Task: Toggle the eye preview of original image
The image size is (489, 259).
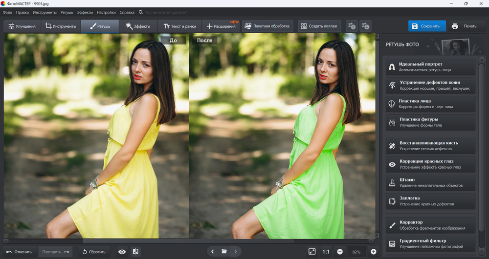Action: [122, 252]
